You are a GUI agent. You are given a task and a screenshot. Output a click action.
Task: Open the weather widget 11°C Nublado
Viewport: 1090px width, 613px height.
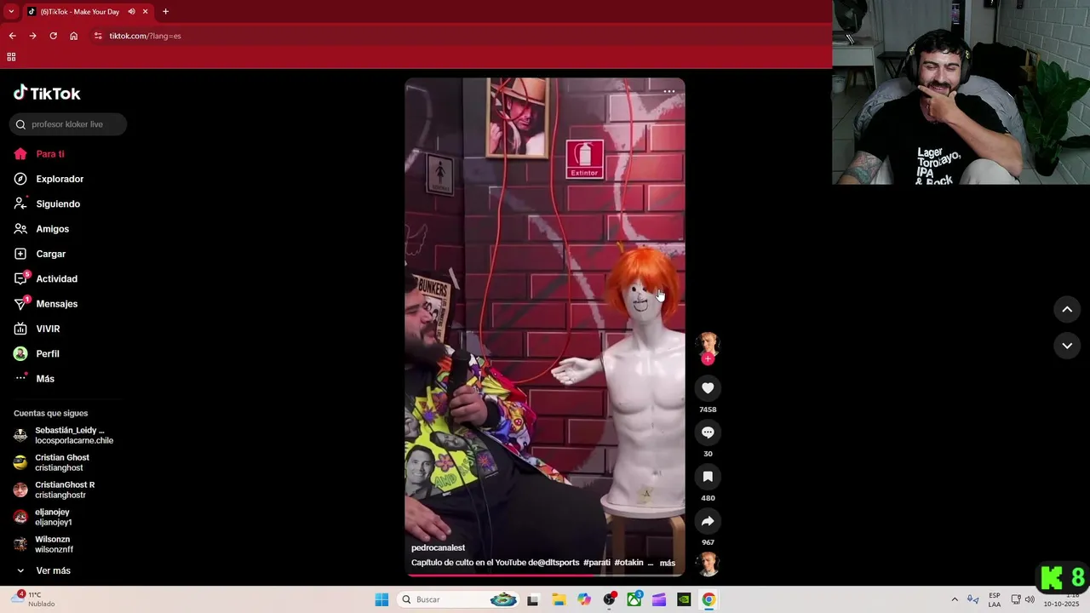pyautogui.click(x=34, y=599)
